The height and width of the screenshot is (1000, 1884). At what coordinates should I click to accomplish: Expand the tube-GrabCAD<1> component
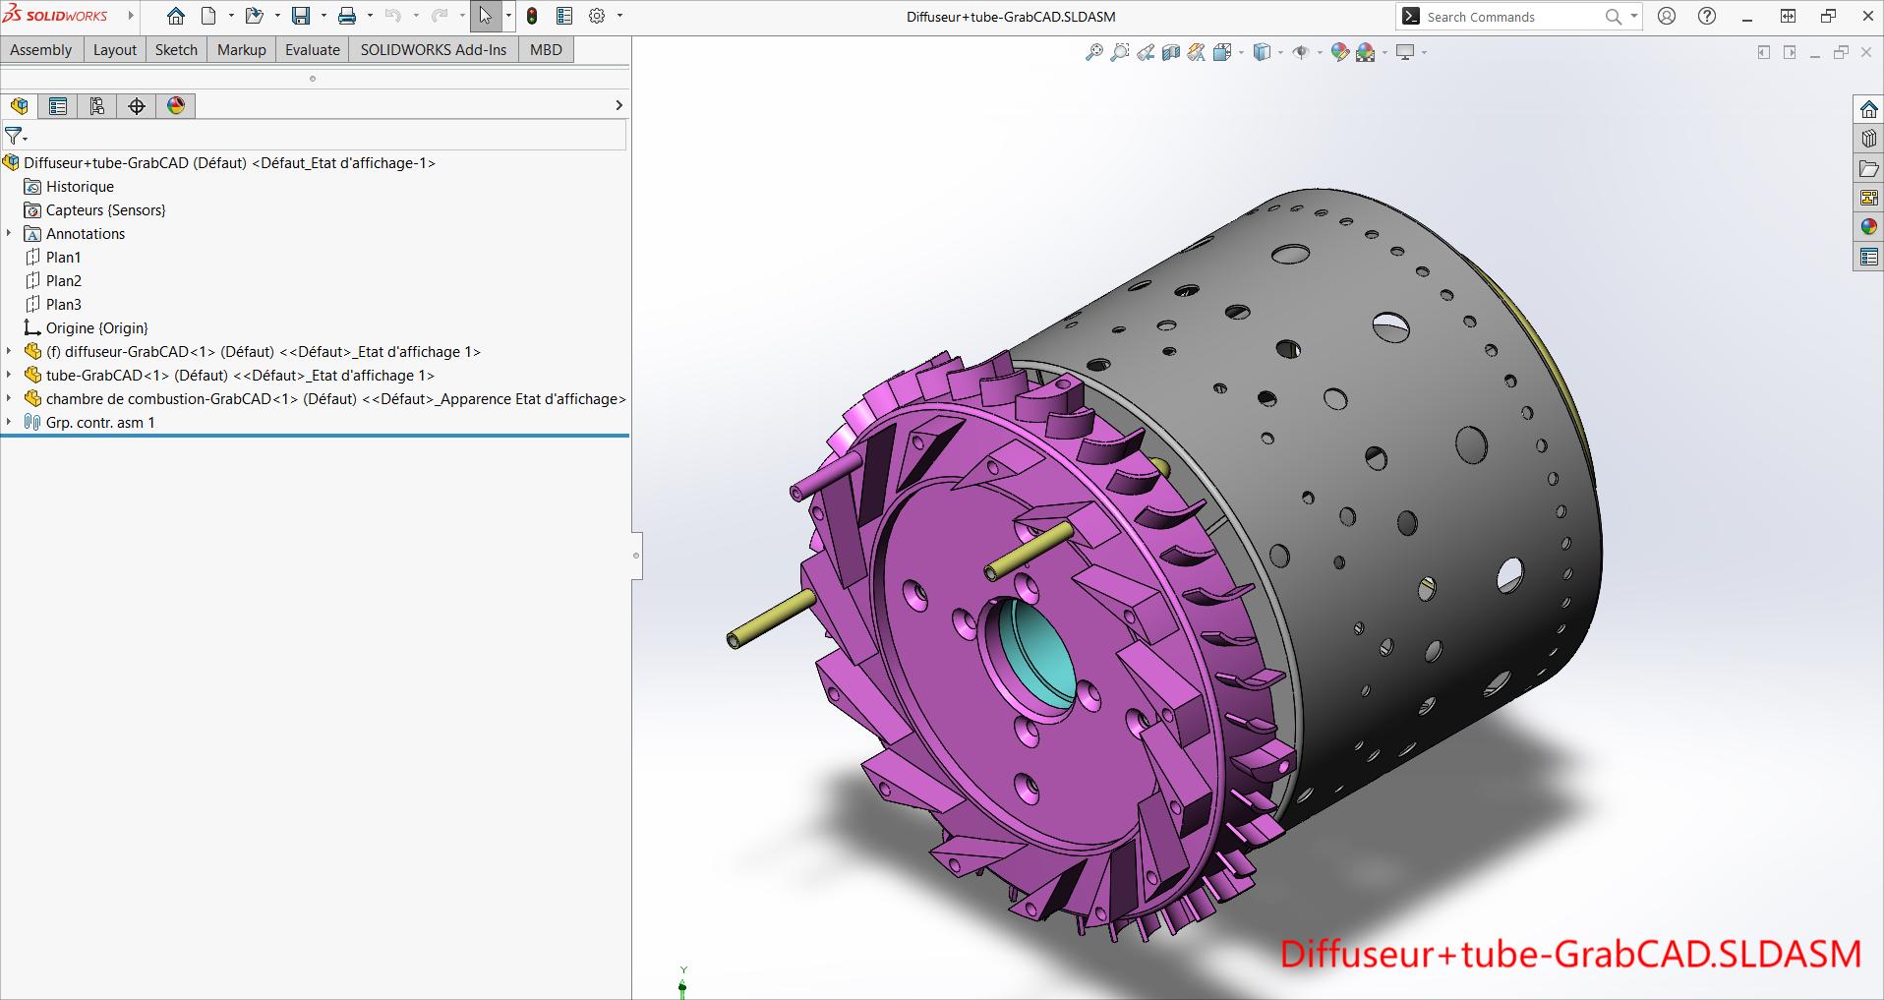[x=9, y=375]
